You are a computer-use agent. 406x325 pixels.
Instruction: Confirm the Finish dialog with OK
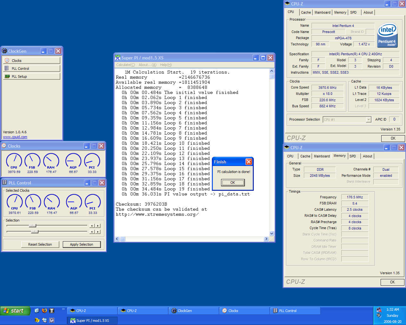pos(233,182)
